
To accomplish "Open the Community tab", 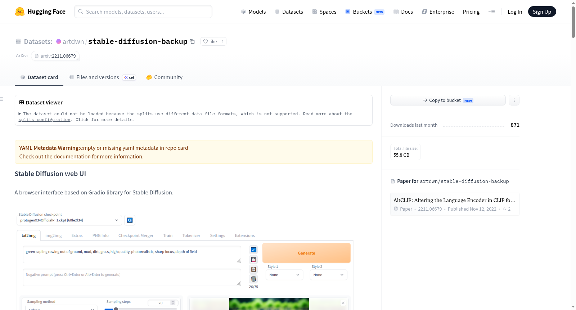I will [165, 77].
